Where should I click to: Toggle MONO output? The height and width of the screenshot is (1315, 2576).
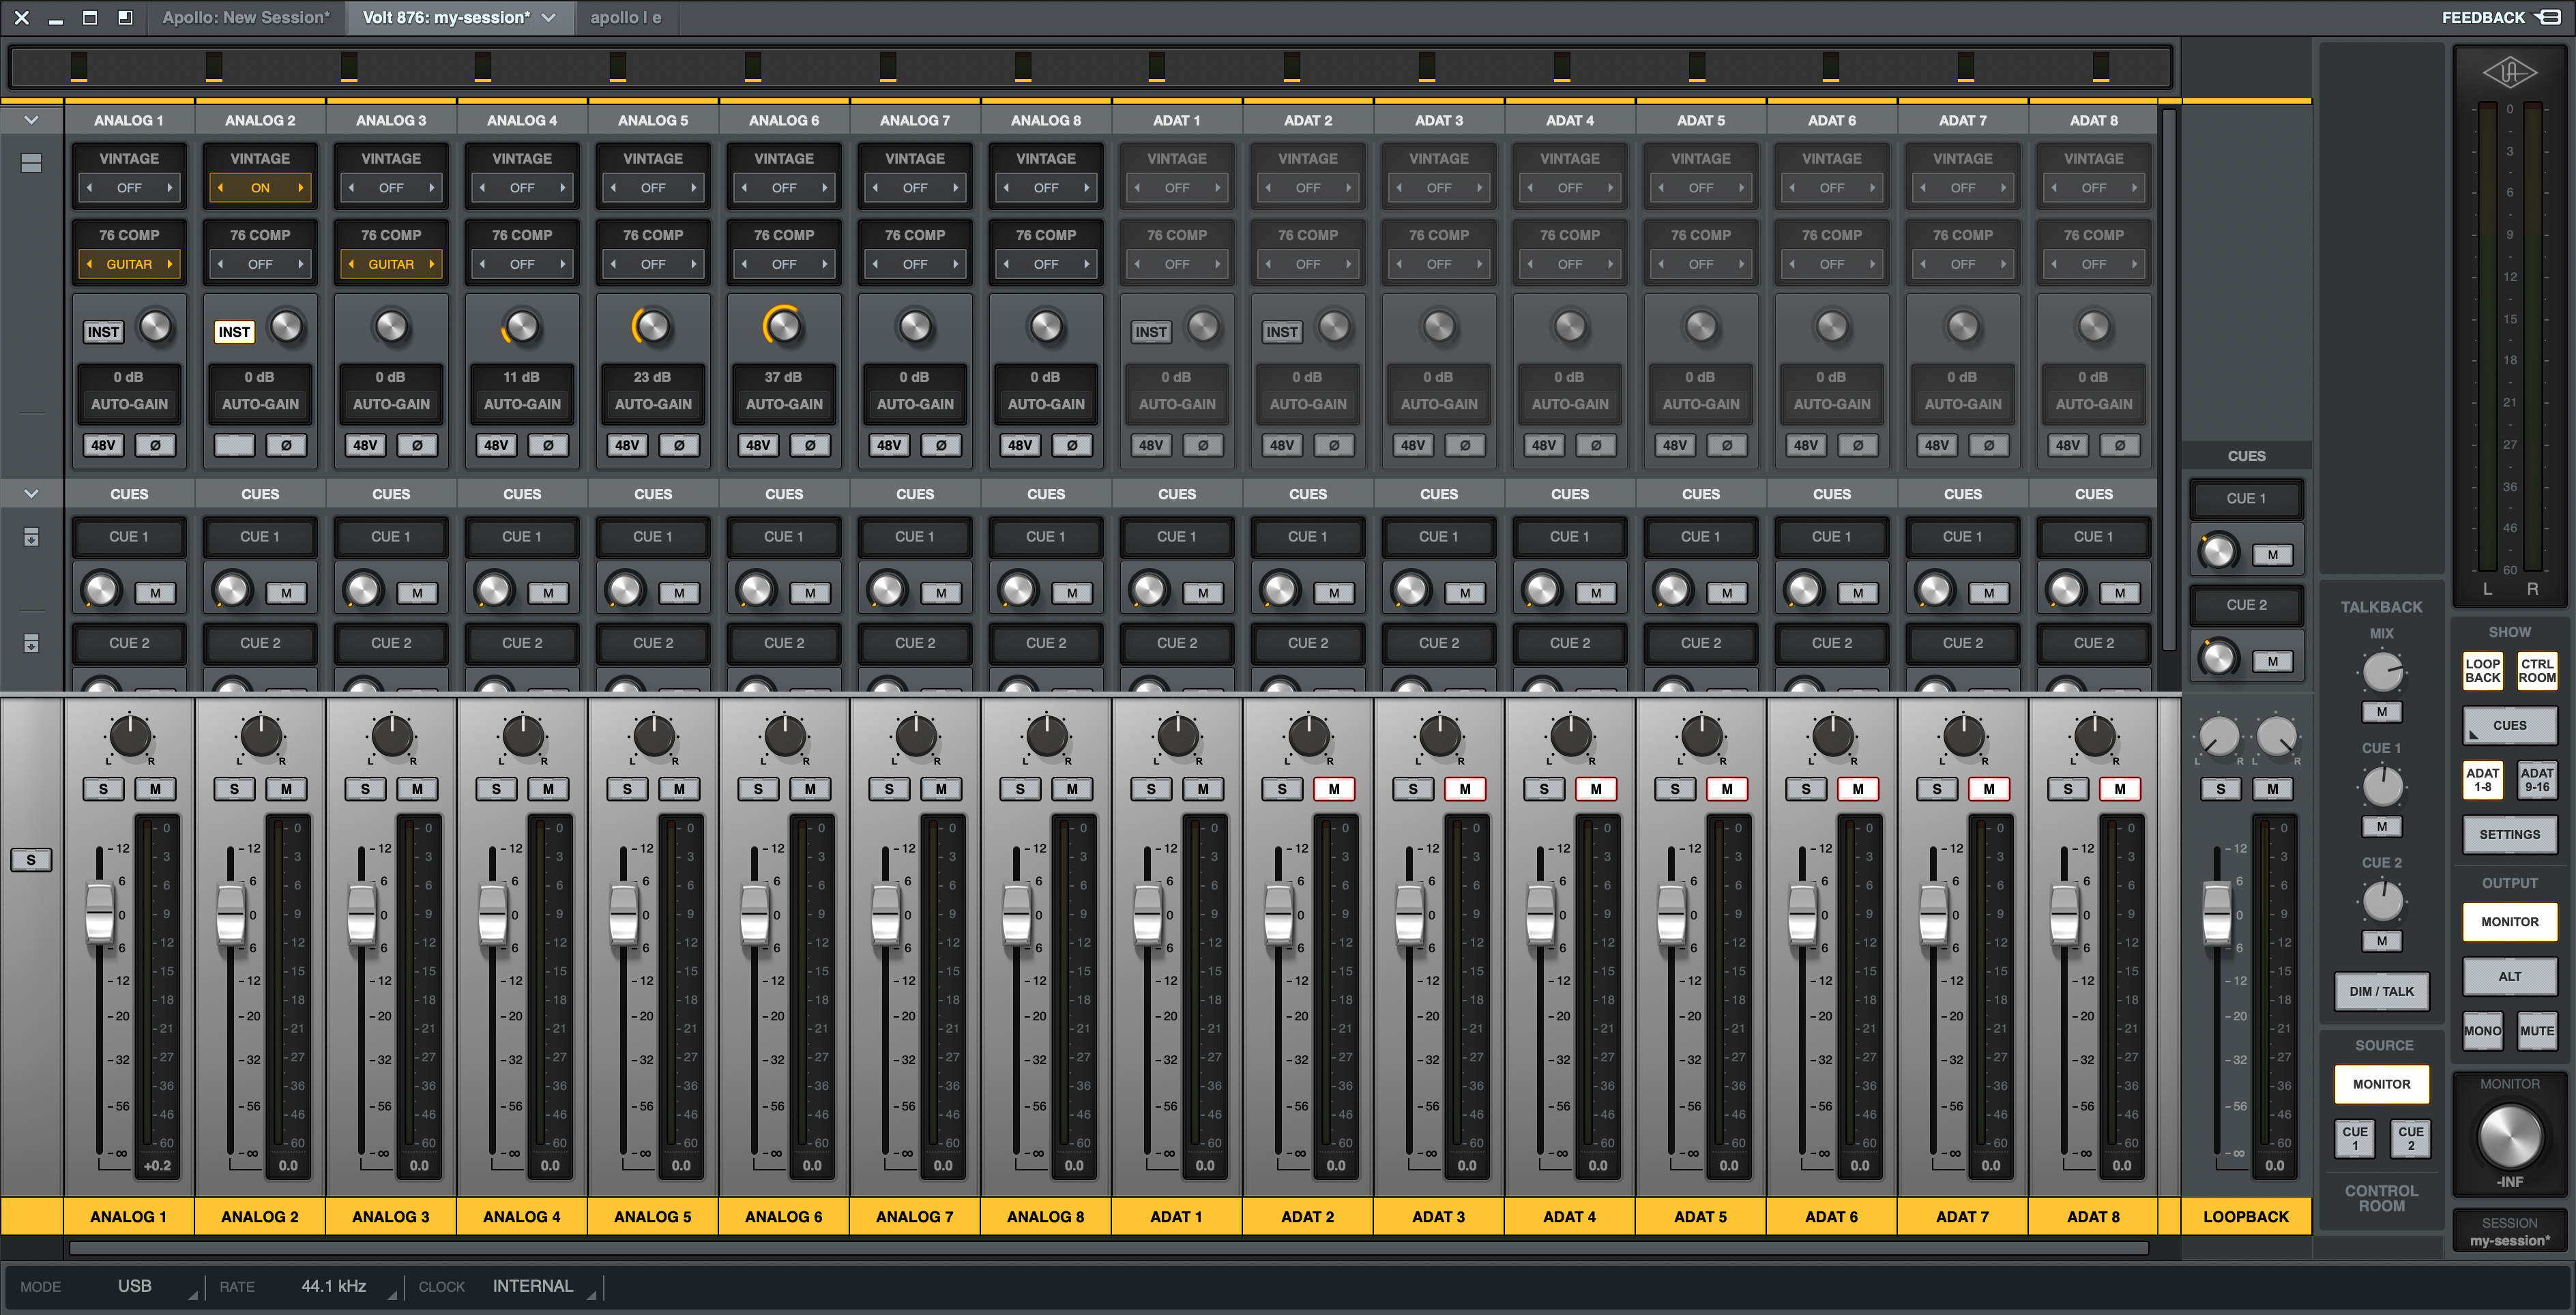[2482, 1031]
